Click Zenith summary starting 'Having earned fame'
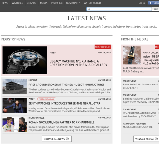This screenshot has height=153, width=159. point(69,110)
